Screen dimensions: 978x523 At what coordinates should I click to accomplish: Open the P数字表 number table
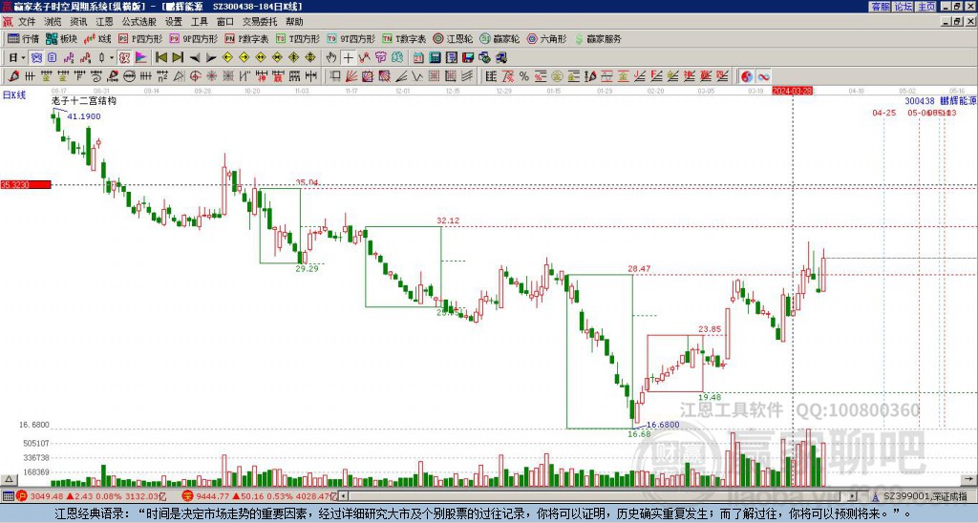click(x=246, y=38)
